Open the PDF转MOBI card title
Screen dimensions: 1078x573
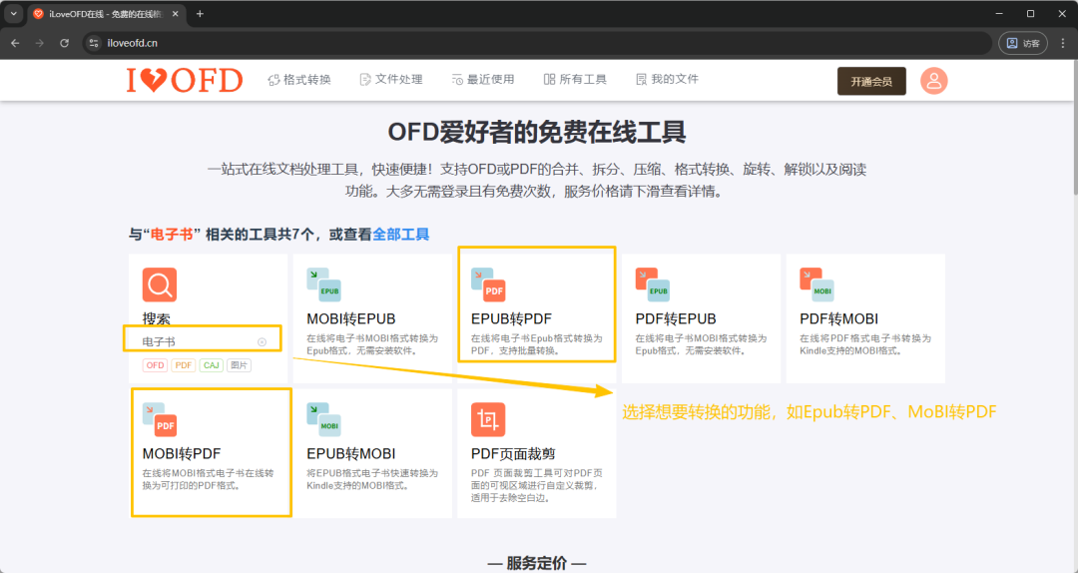pos(838,319)
